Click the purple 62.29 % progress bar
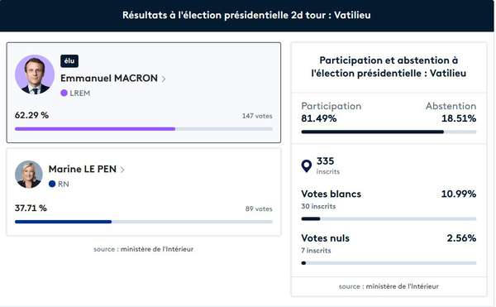Viewport: 496px width, 307px height. (x=144, y=129)
